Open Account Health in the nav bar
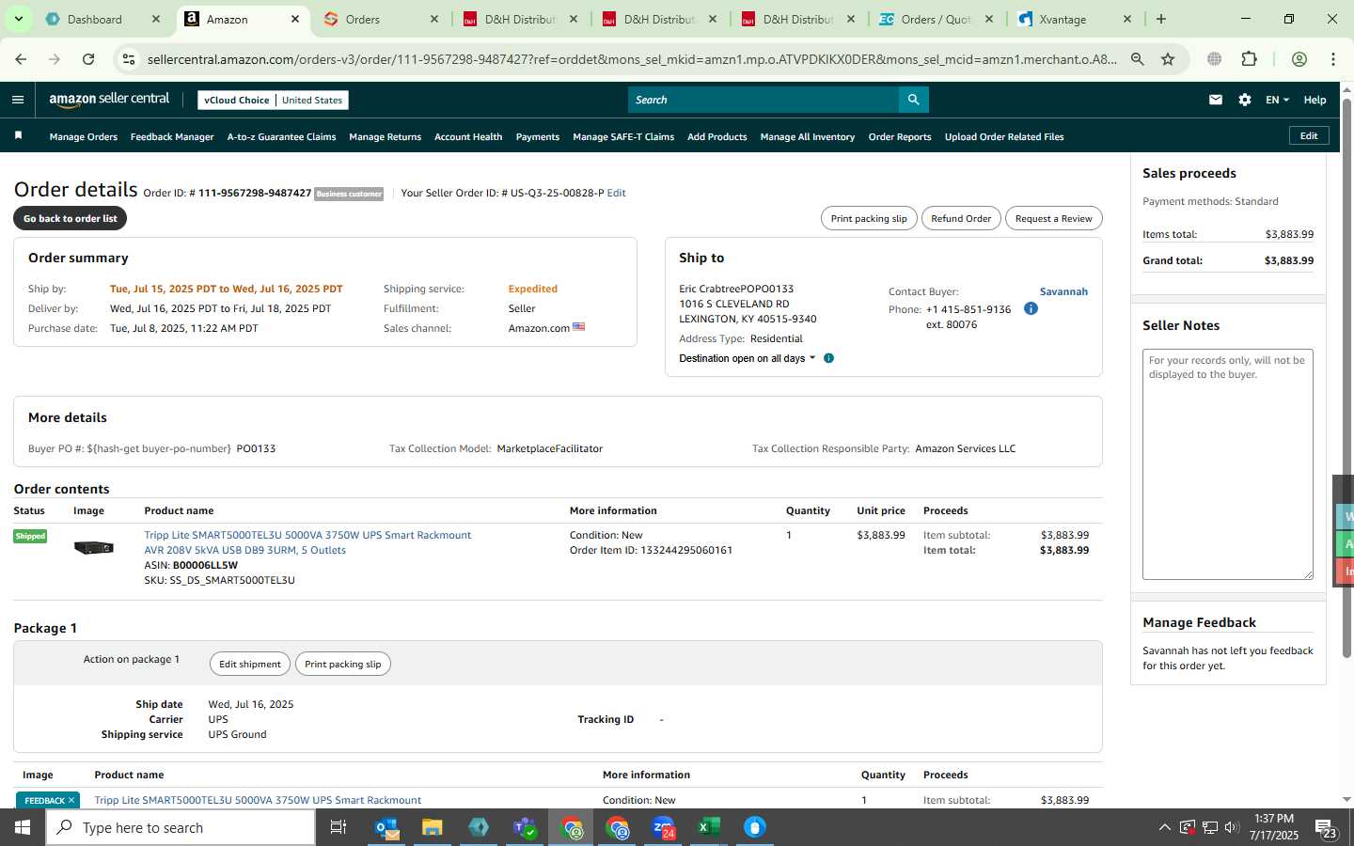 click(x=468, y=136)
